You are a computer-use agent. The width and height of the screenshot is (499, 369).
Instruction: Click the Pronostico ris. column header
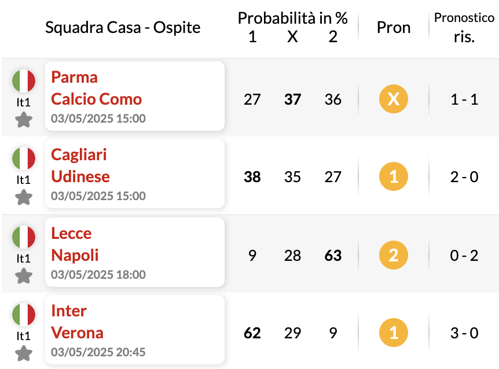(464, 27)
